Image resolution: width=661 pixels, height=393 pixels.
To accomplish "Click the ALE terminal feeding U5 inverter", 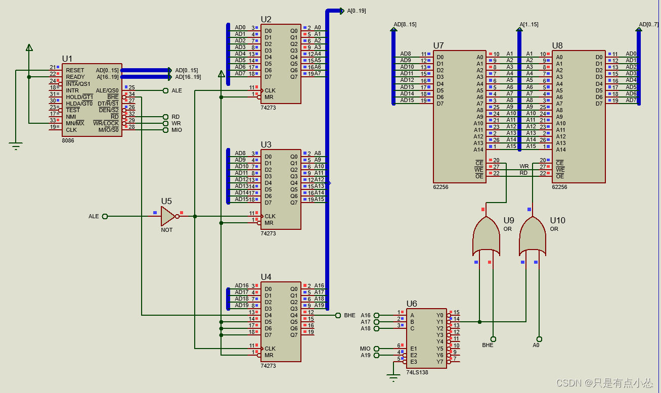I will click(105, 216).
